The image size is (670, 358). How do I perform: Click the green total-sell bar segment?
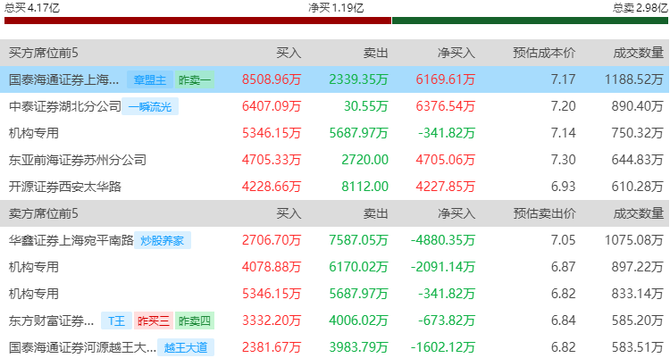tap(530, 21)
